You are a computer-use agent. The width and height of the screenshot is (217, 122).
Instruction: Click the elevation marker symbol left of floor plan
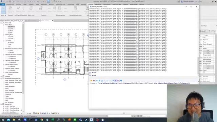pos(38,59)
